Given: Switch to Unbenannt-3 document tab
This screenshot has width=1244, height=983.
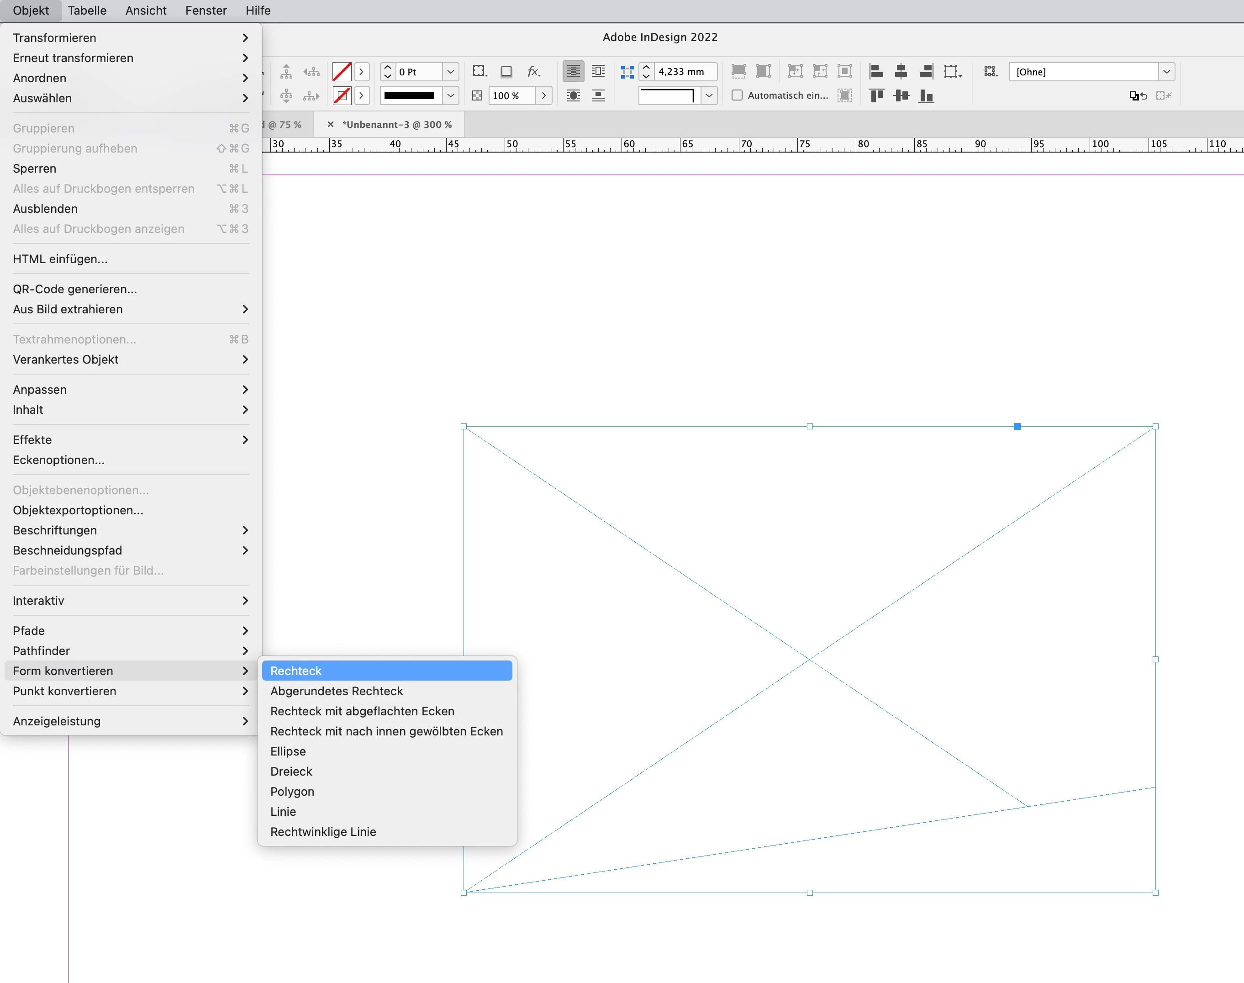Looking at the screenshot, I should (396, 124).
